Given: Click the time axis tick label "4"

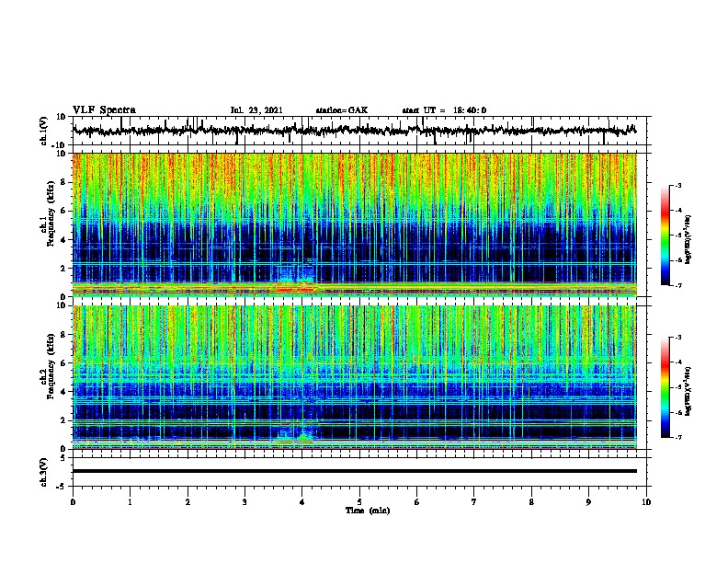Looking at the screenshot, I should point(302,501).
